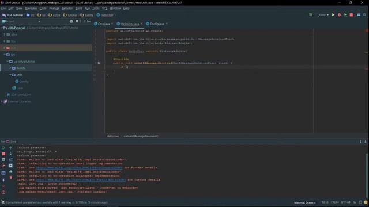Up the stack trace arrow in console

click(x=10, y=148)
